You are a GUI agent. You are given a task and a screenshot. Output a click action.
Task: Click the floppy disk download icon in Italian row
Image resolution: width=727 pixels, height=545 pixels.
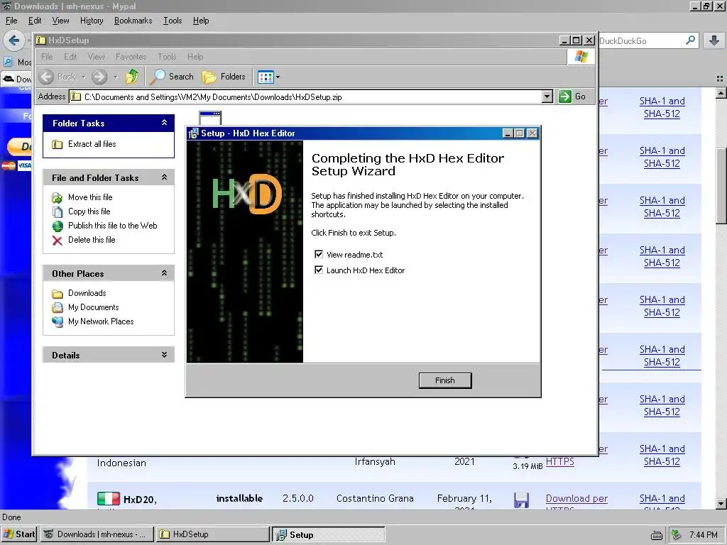(x=522, y=500)
